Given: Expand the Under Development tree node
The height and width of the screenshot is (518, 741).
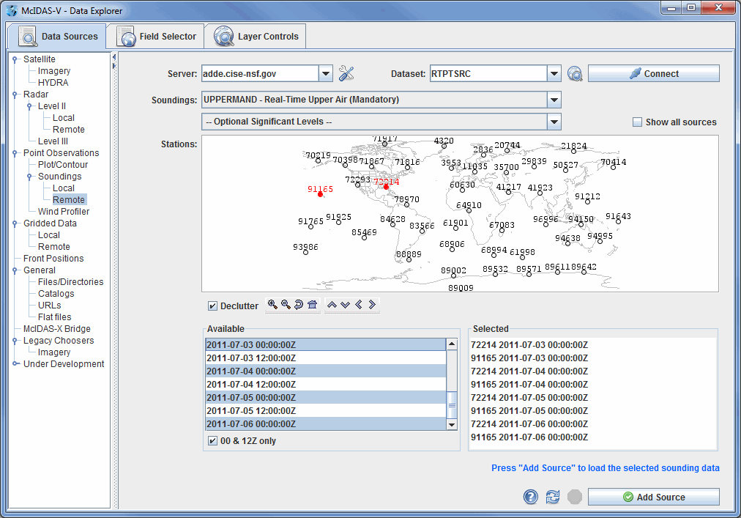Looking at the screenshot, I should coord(15,364).
